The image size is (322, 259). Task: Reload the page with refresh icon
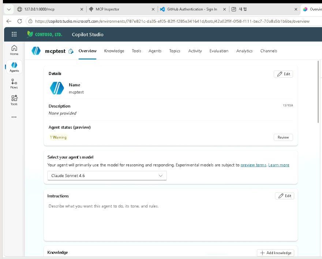20,21
